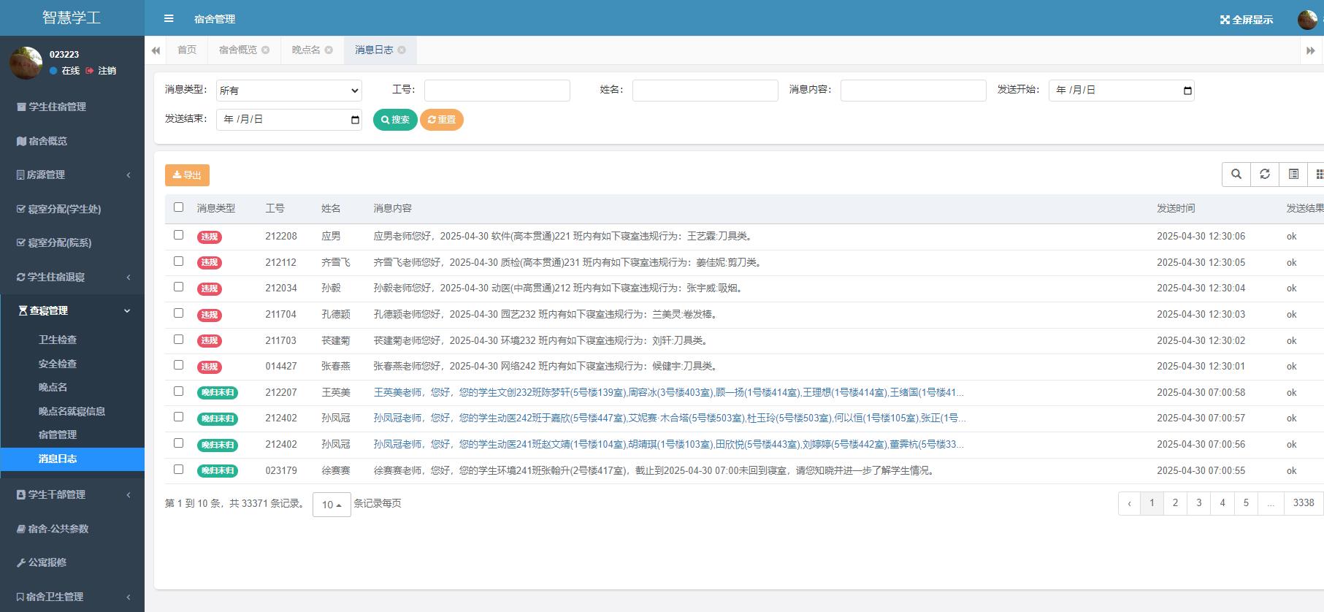Screen dimensions: 1324x612
Task: Open calendar picker for 发送开始
Action: 1187,91
